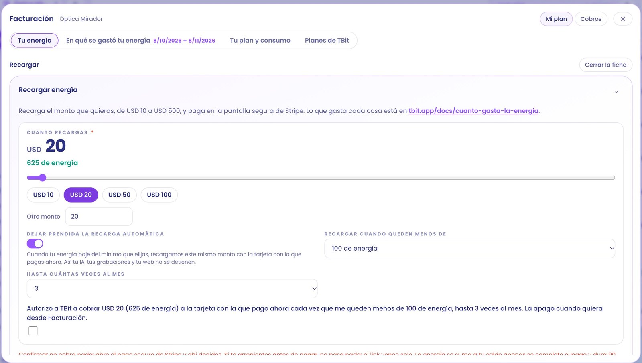
Task: Click the '625 de energía' green text
Action: 52,163
